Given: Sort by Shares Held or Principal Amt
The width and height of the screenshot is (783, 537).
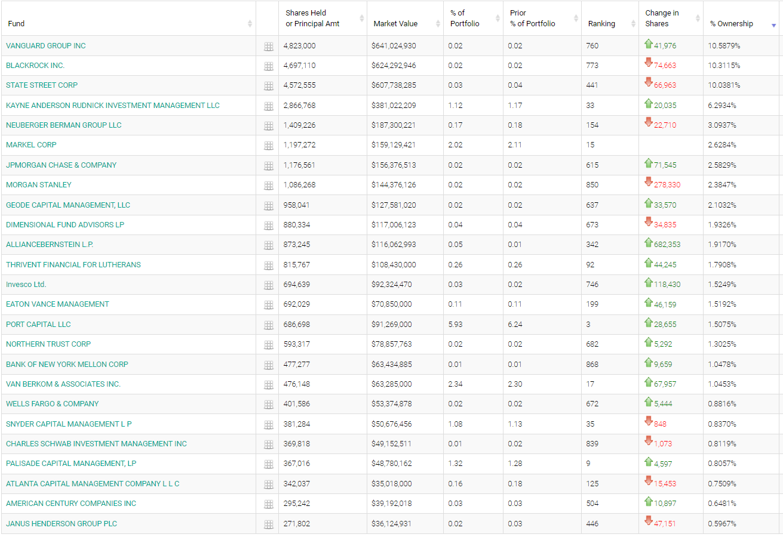Looking at the screenshot, I should [323, 18].
